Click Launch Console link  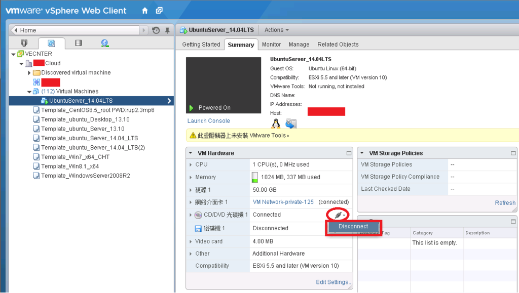208,121
